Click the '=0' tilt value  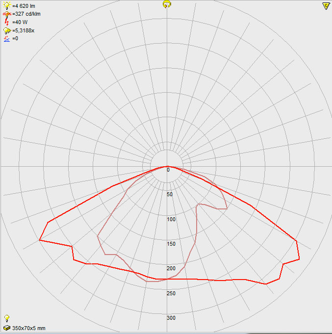pyautogui.click(x=15, y=39)
